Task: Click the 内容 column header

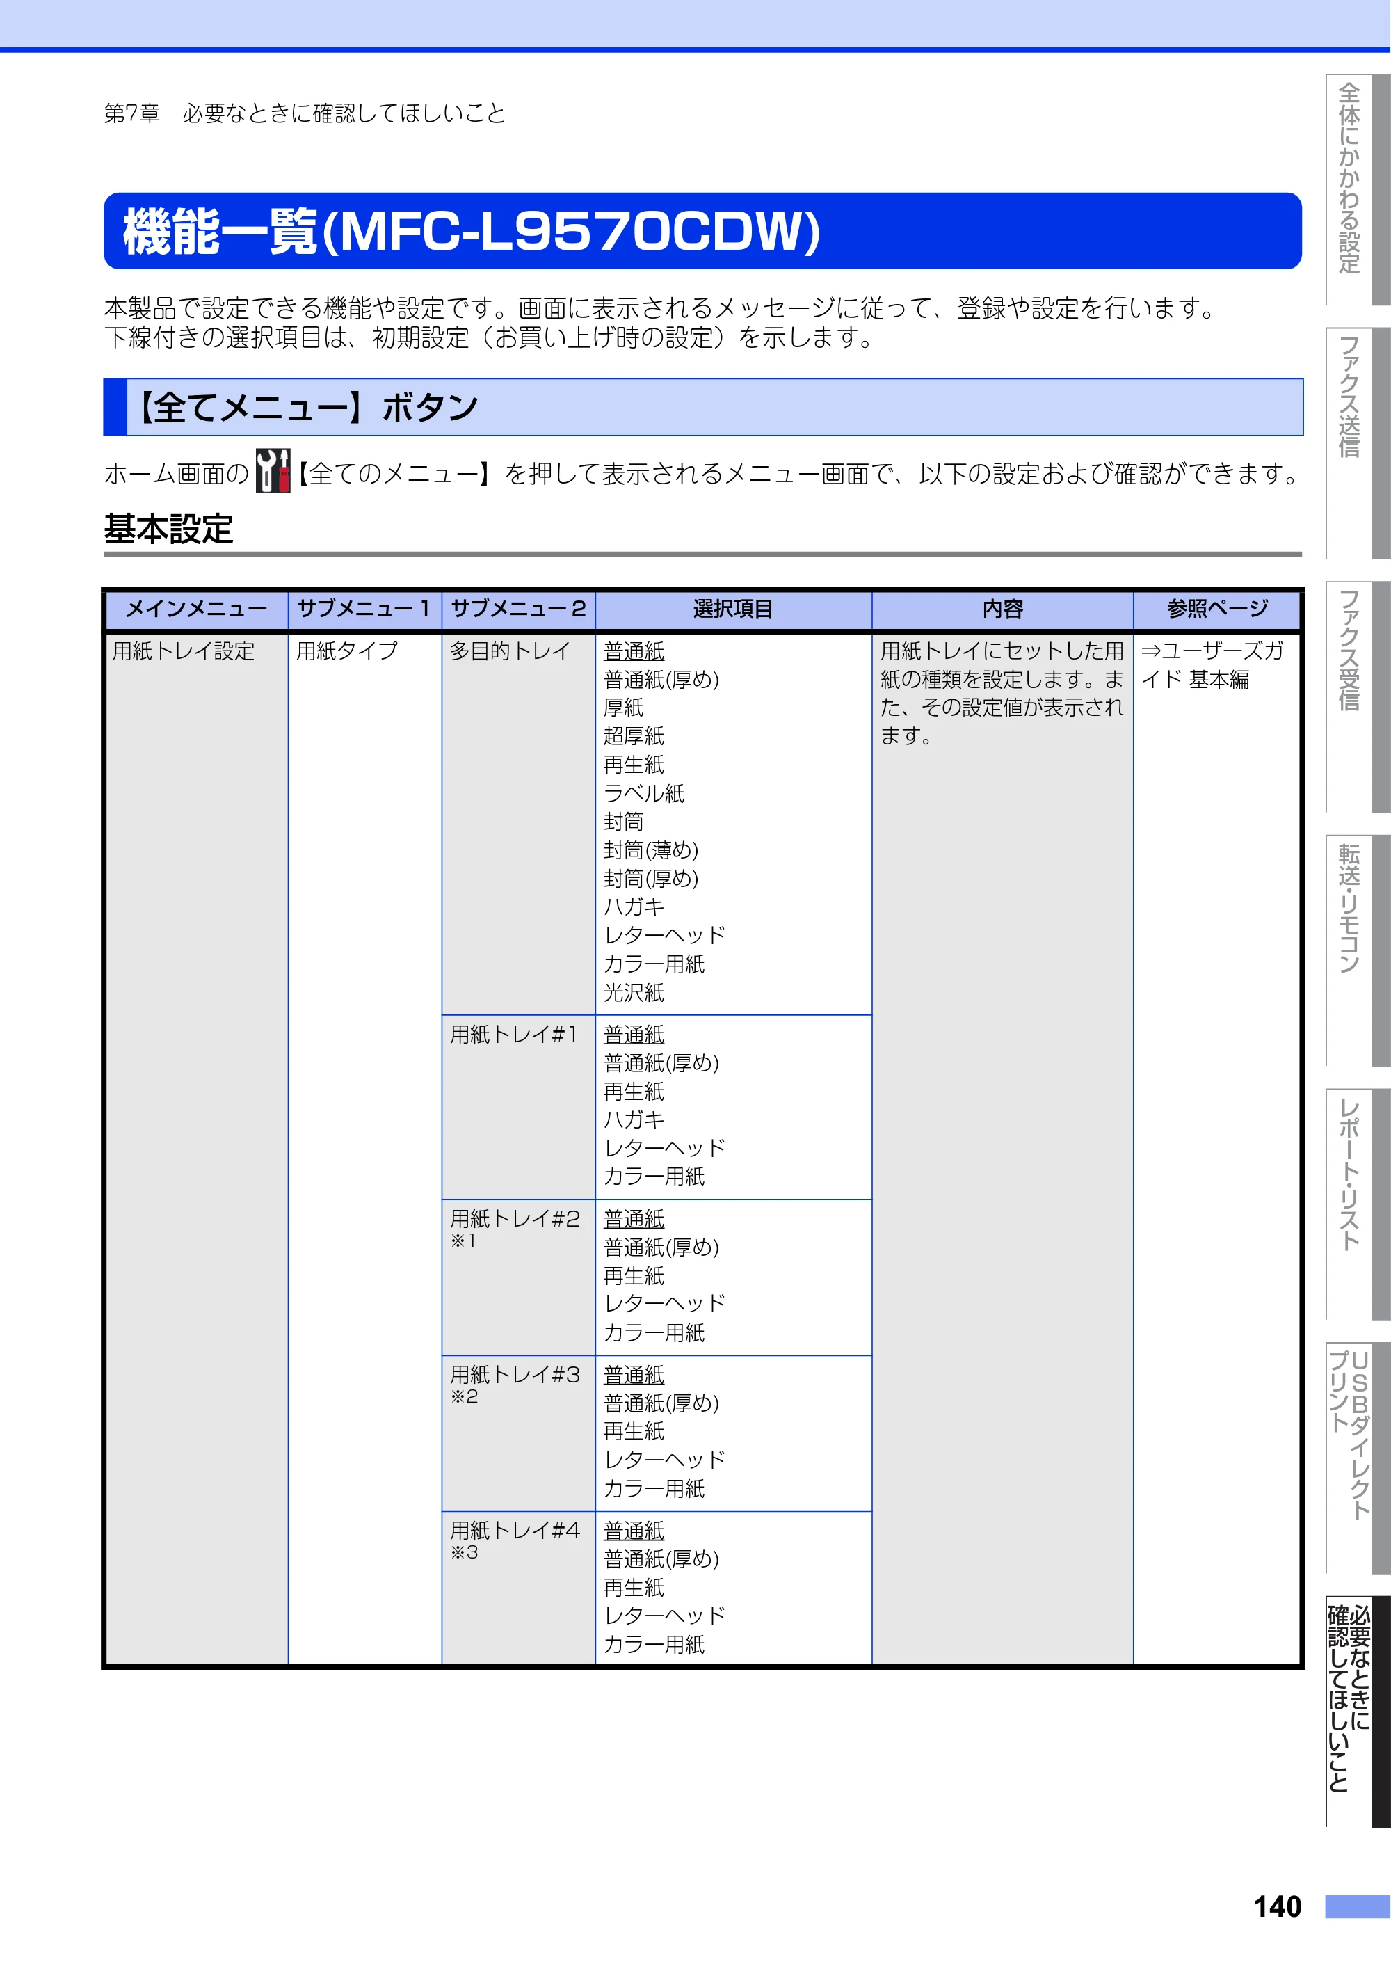Action: [1002, 609]
